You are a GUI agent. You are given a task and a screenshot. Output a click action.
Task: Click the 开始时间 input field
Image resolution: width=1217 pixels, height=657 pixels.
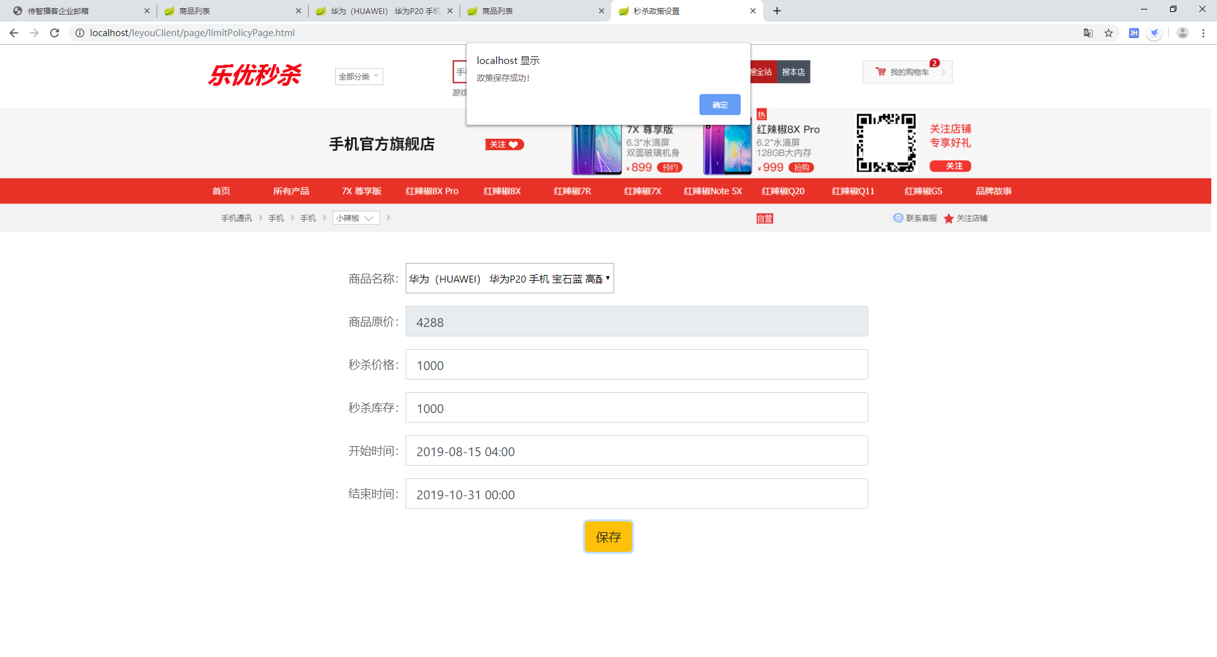(x=636, y=450)
